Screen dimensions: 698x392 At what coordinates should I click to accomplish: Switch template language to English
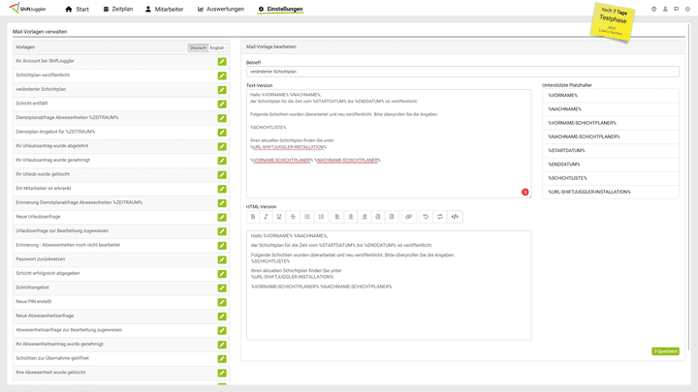click(217, 47)
